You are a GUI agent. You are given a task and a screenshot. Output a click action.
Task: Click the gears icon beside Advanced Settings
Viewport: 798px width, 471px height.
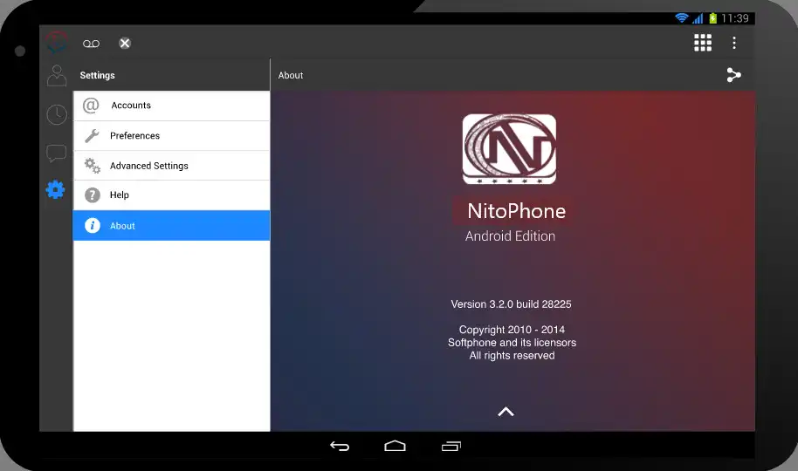(93, 166)
